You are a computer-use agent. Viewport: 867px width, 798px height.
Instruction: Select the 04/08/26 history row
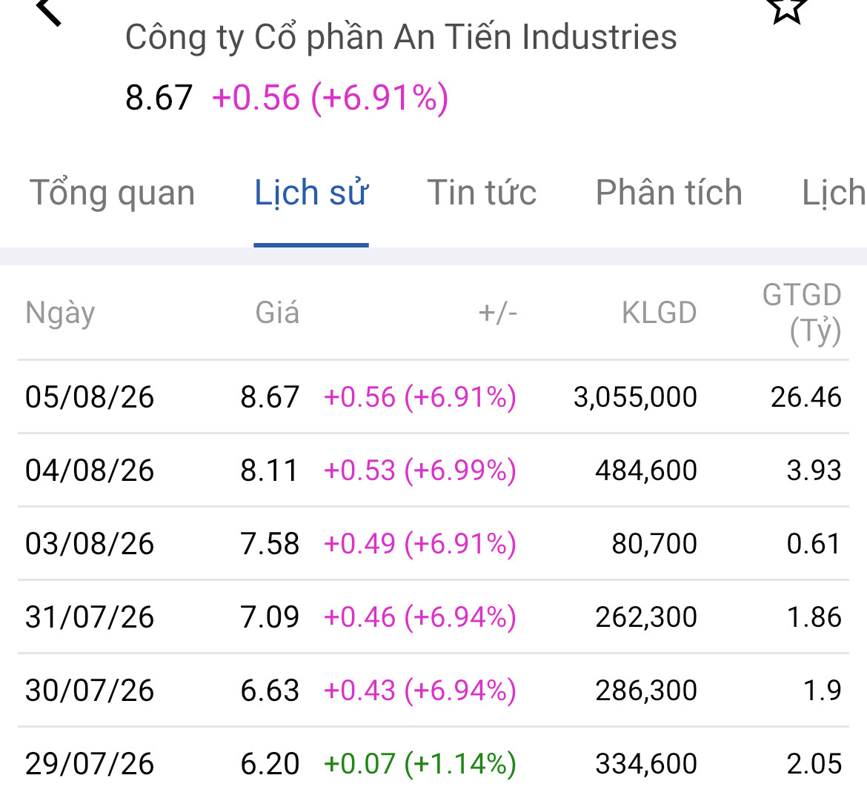pyautogui.click(x=433, y=470)
